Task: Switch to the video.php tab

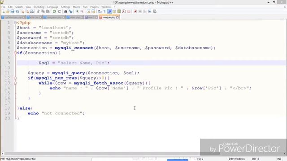Action: [x=75, y=17]
